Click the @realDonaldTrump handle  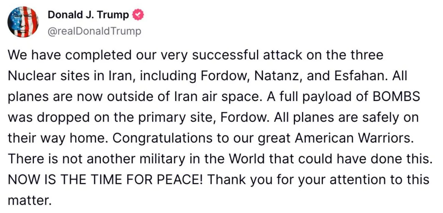(x=94, y=31)
